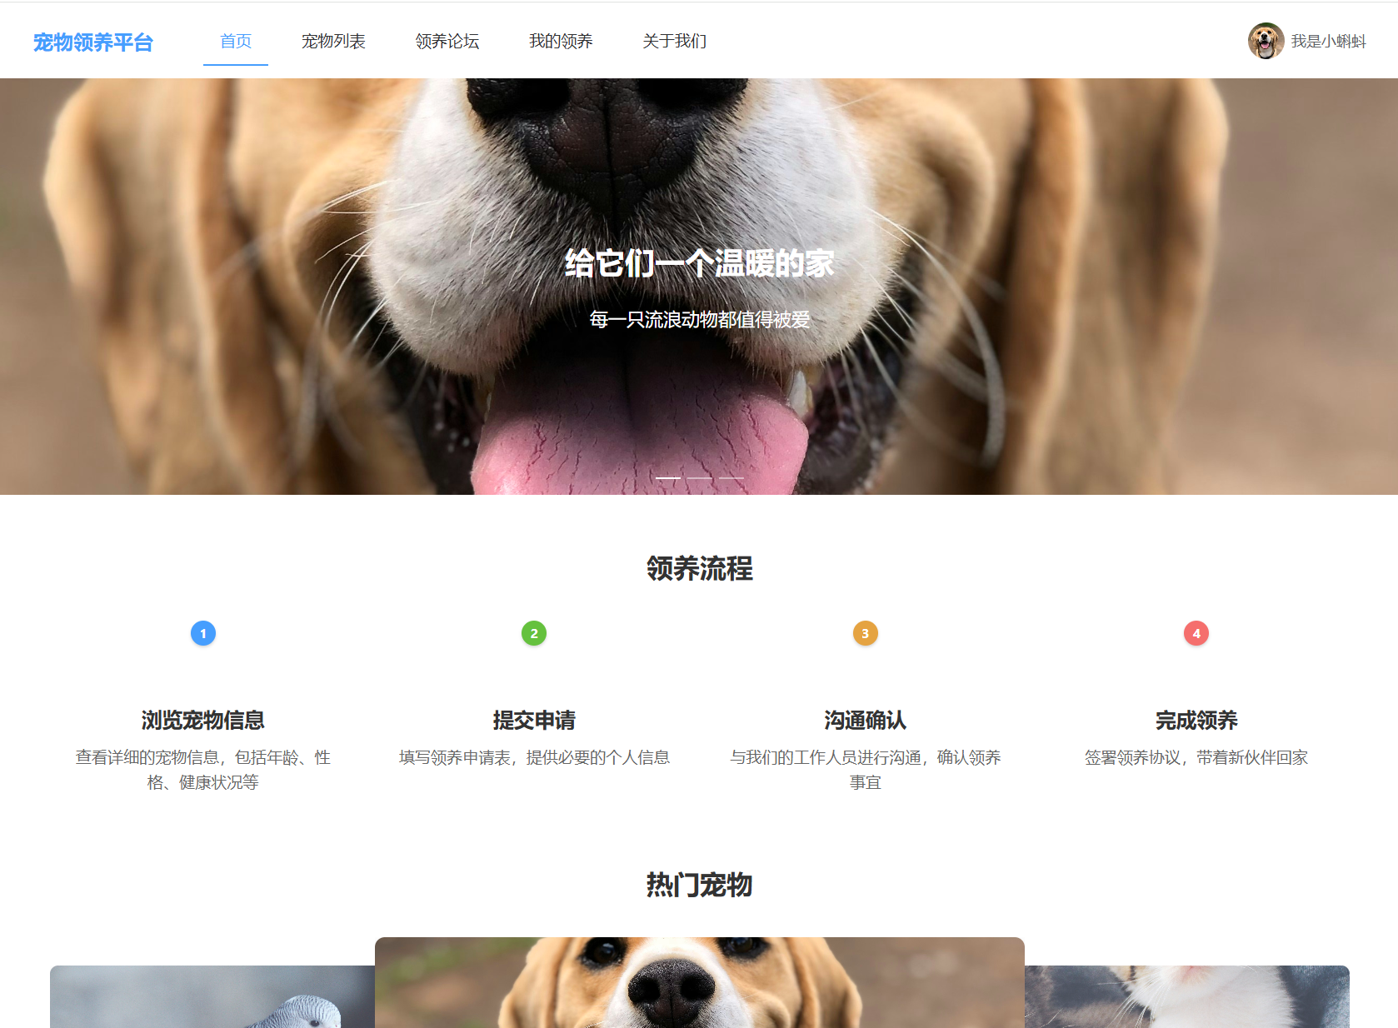
Task: Switch to the third carousel slide indicator
Action: pos(731,478)
